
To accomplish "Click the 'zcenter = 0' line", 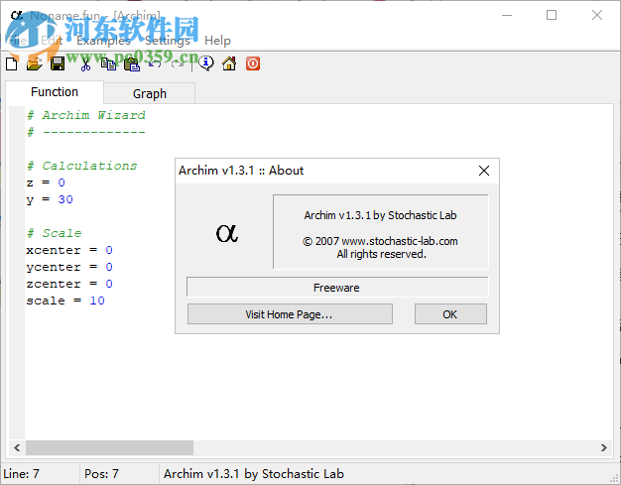I will [69, 284].
